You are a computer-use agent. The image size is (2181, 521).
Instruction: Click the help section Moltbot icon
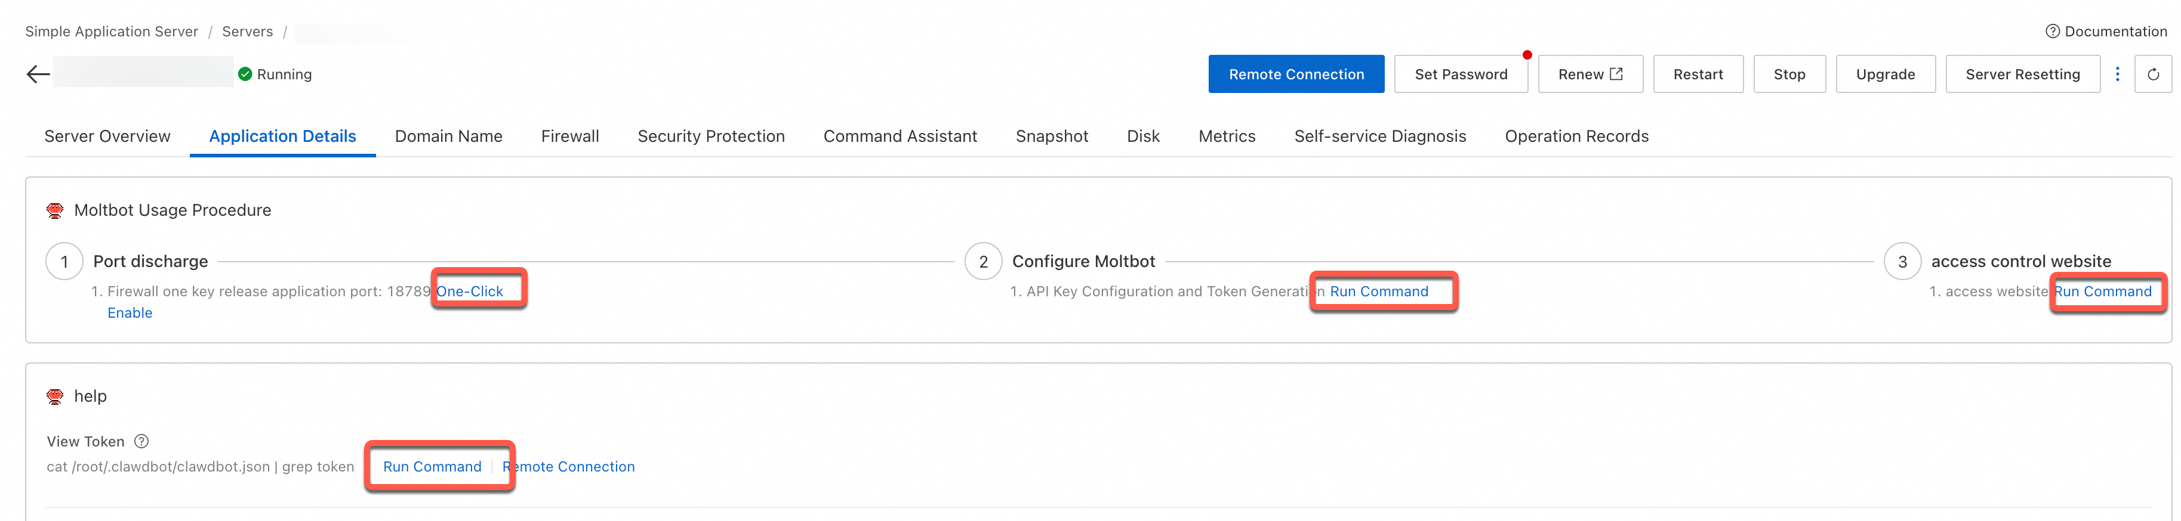55,396
